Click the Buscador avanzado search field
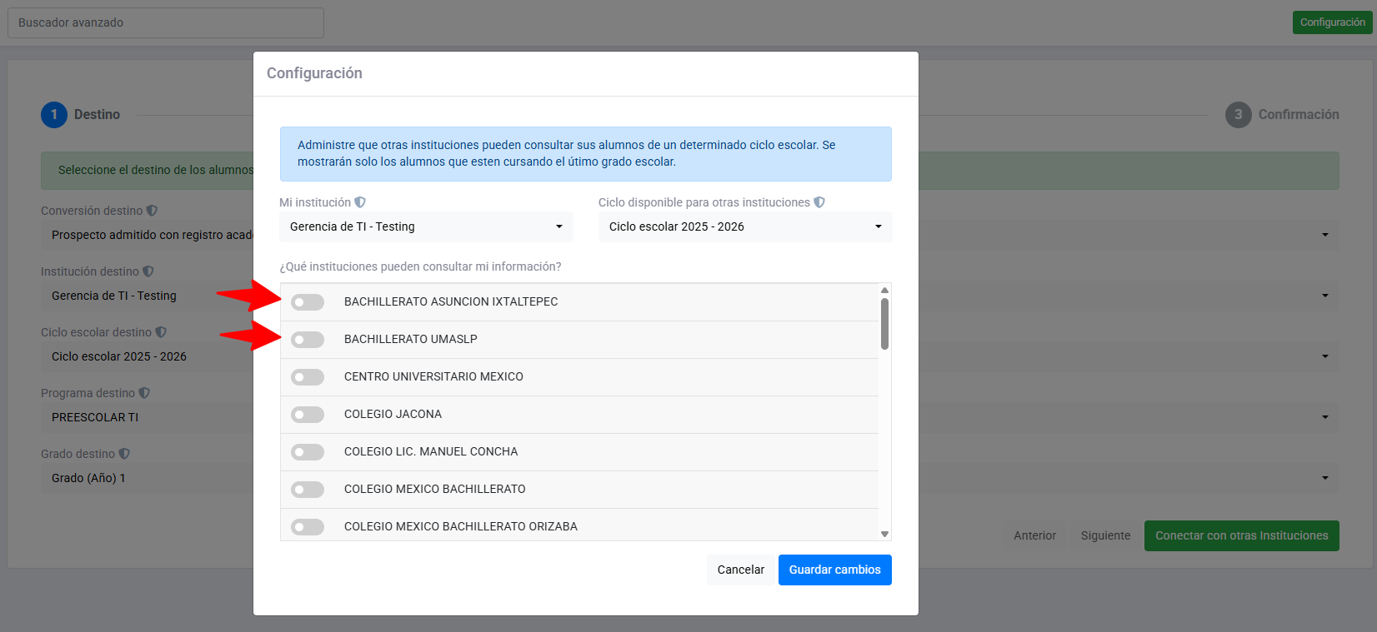Viewport: 1377px width, 632px height. pyautogui.click(x=166, y=22)
